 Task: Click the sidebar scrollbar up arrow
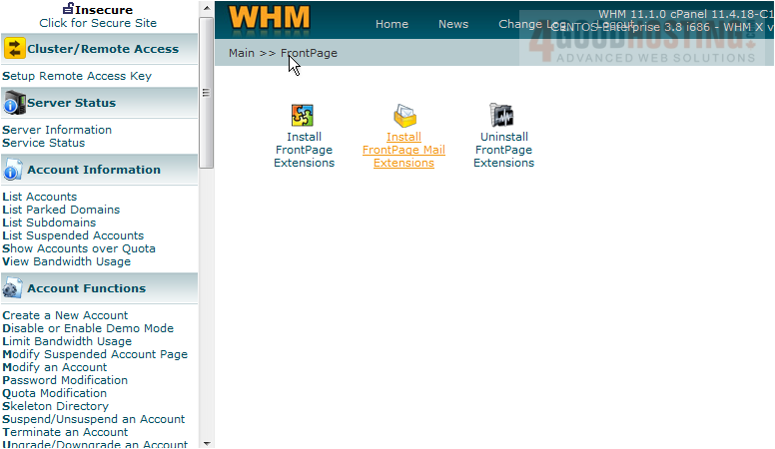[207, 7]
